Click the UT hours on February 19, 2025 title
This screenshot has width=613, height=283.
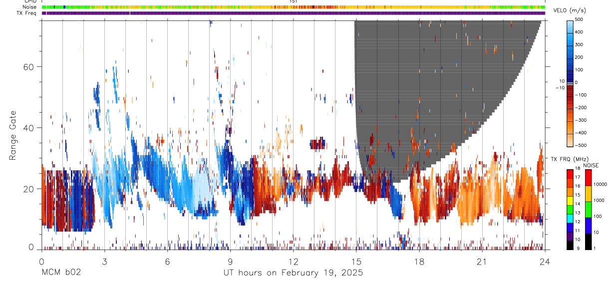click(293, 273)
